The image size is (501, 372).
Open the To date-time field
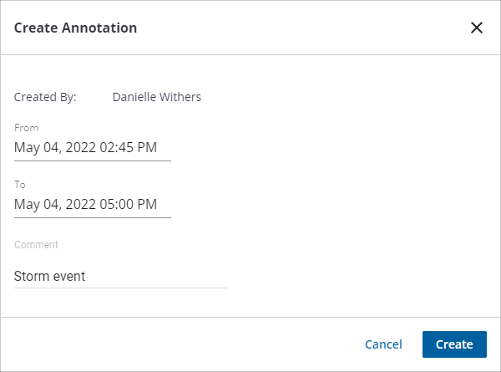tap(92, 204)
